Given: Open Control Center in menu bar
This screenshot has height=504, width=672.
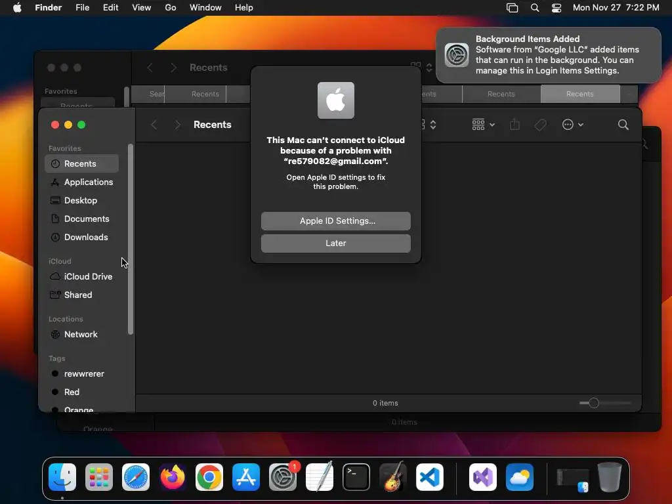Looking at the screenshot, I should pyautogui.click(x=556, y=8).
